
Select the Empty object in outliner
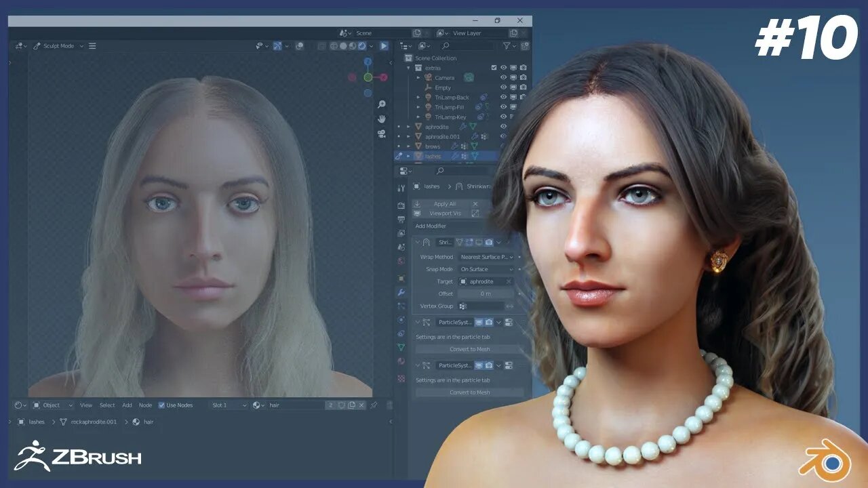pos(443,87)
